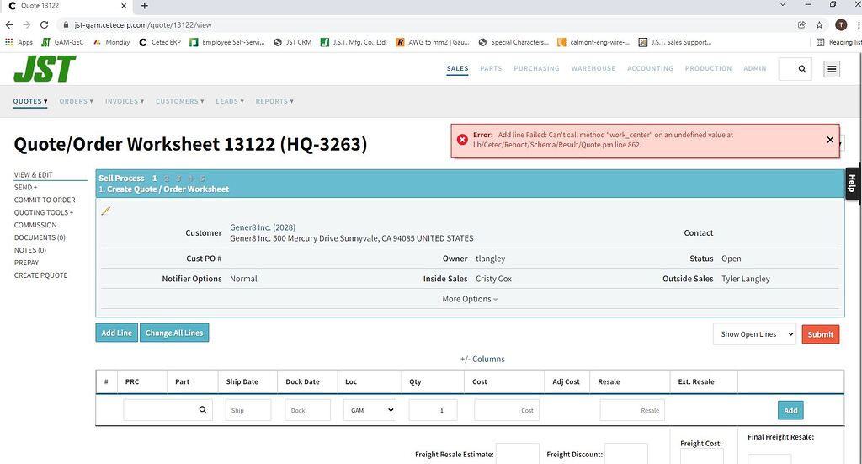Open the JST CRM bookmark
This screenshot has height=464, width=862.
(292, 42)
